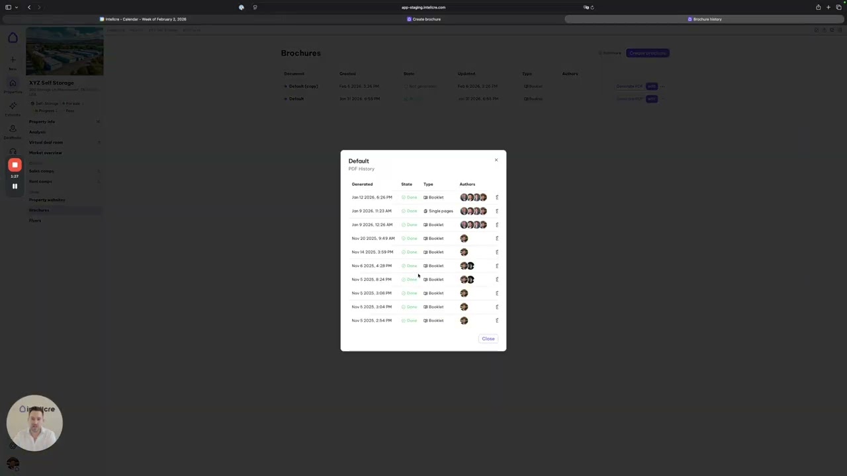Switch to Intelicre Calendar browser tab
This screenshot has height=476, width=847.
click(x=143, y=19)
